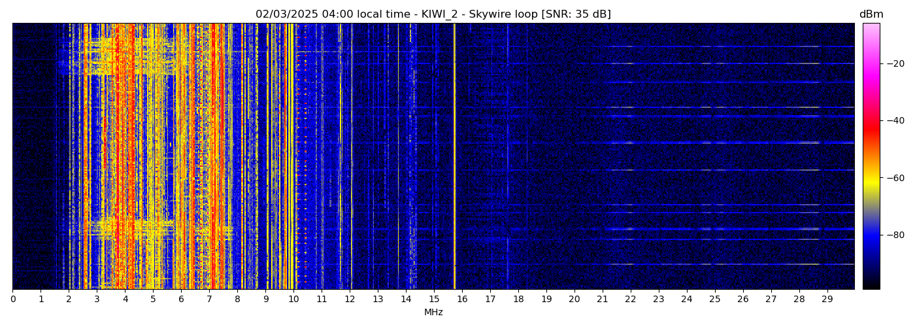The width and height of the screenshot is (915, 327).
Task: Click the magenta section of the colorbar
Action: 871,75
